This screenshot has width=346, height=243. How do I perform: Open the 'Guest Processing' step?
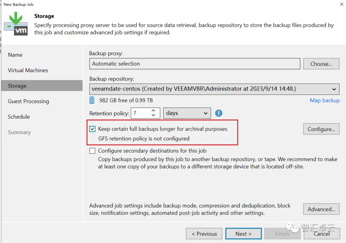[x=28, y=101]
